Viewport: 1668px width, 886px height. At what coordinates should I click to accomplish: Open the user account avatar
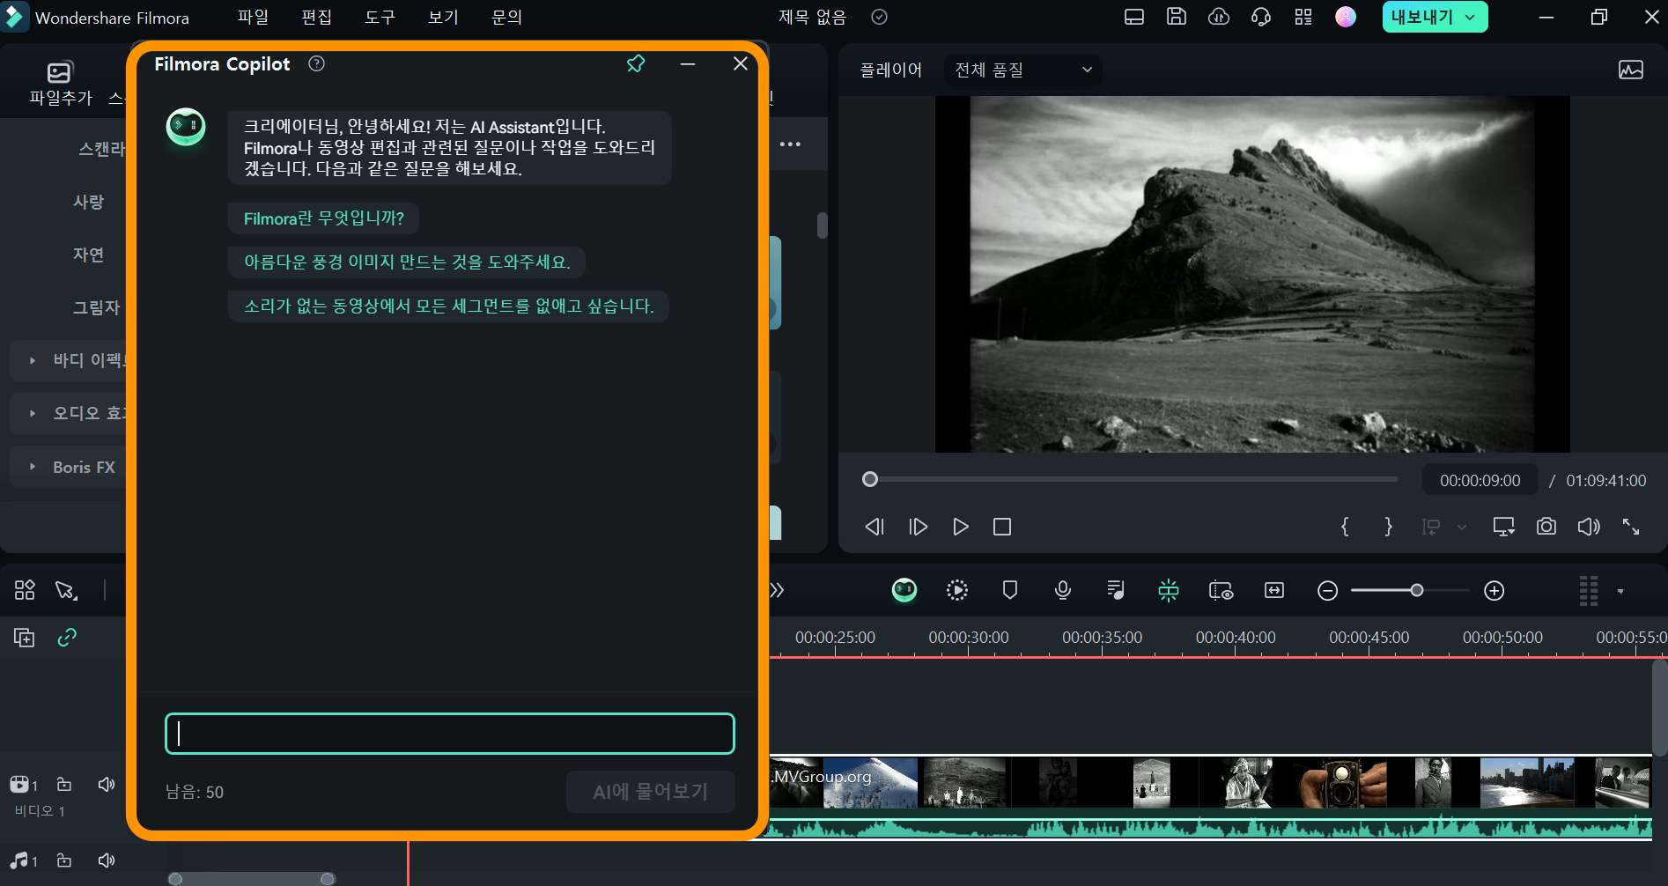click(x=1346, y=17)
